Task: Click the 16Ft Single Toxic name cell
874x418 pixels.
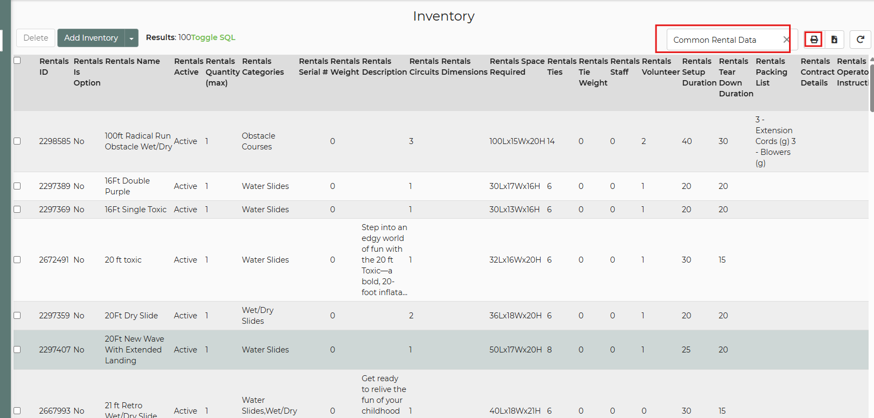Action: pos(136,210)
